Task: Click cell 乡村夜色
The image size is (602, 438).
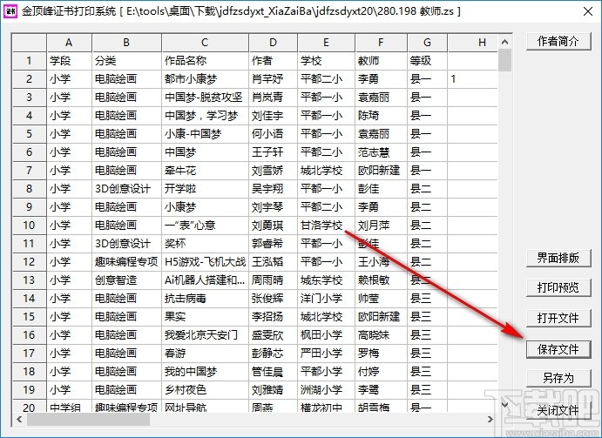Action: (x=205, y=389)
